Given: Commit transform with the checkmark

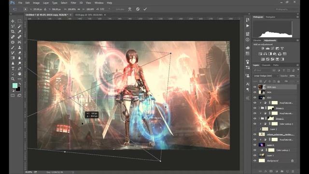Looking at the screenshot, I should tap(145, 9).
